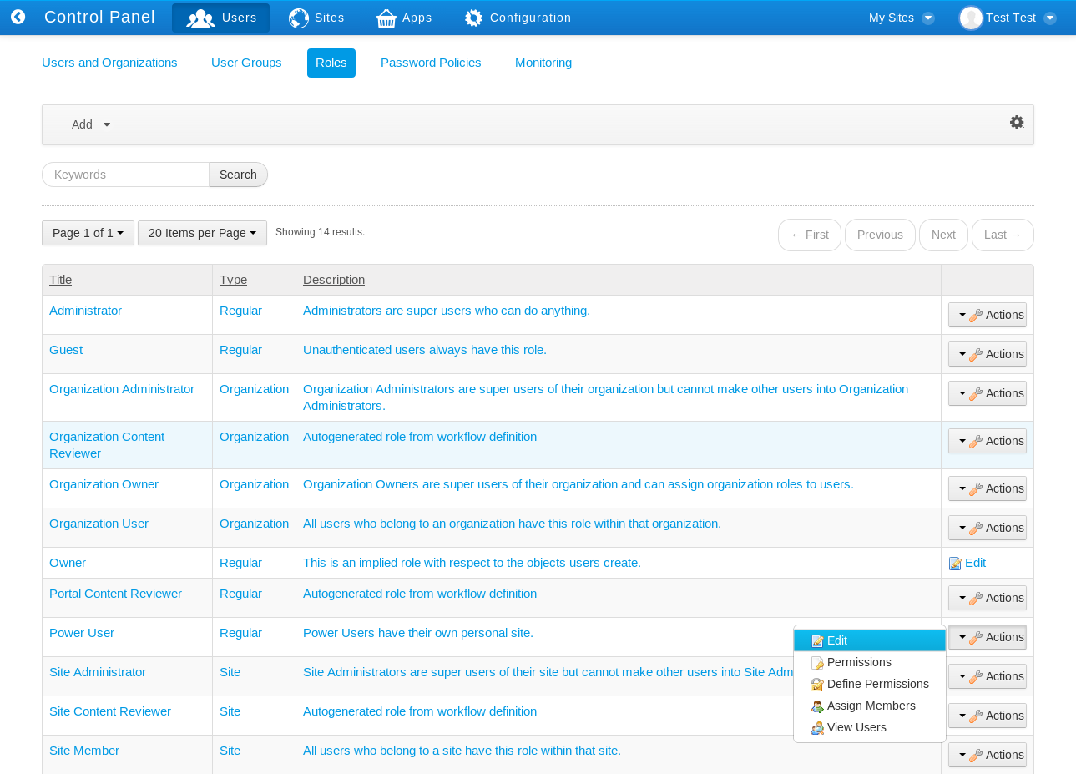Screen dimensions: 1076x774
Task: Open the Guest role link
Action: pyautogui.click(x=66, y=350)
